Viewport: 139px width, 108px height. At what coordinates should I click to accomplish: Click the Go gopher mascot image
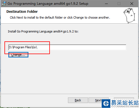coord(129,16)
